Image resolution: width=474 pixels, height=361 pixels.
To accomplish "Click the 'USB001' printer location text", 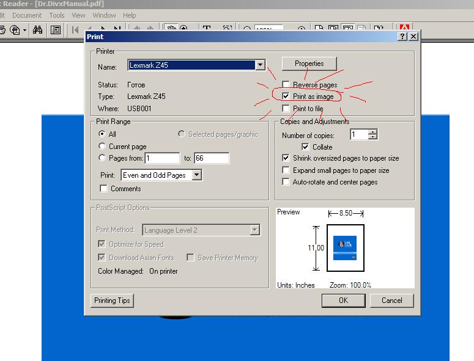I will tap(139, 108).
